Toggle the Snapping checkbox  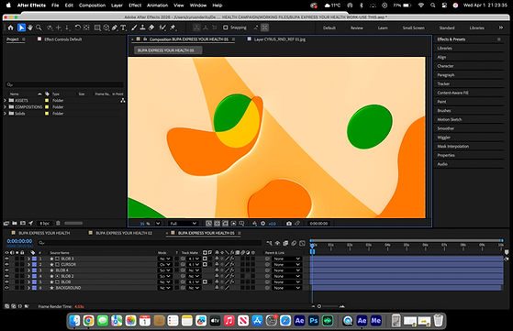[226, 28]
